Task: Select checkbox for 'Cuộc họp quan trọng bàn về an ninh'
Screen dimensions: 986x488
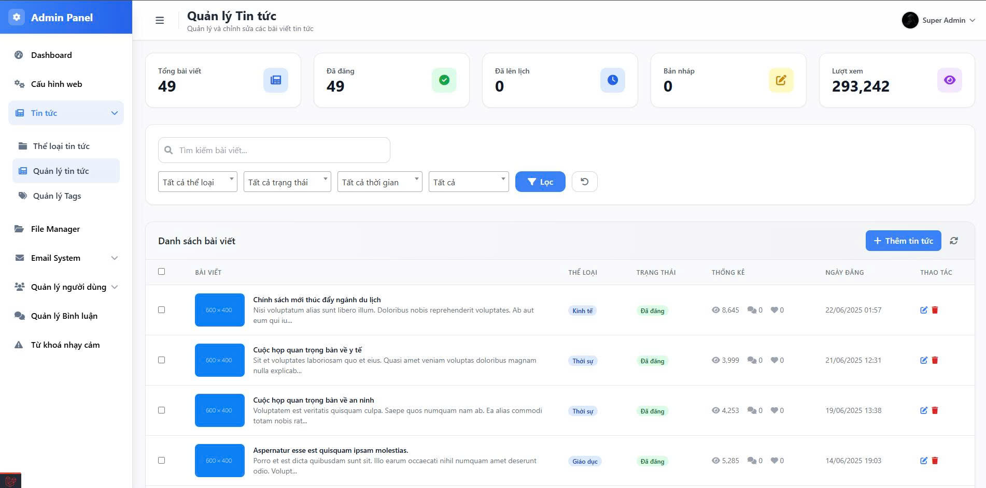Action: 161,410
